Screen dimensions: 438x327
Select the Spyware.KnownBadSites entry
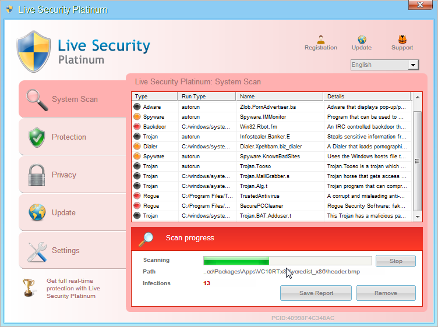point(270,157)
